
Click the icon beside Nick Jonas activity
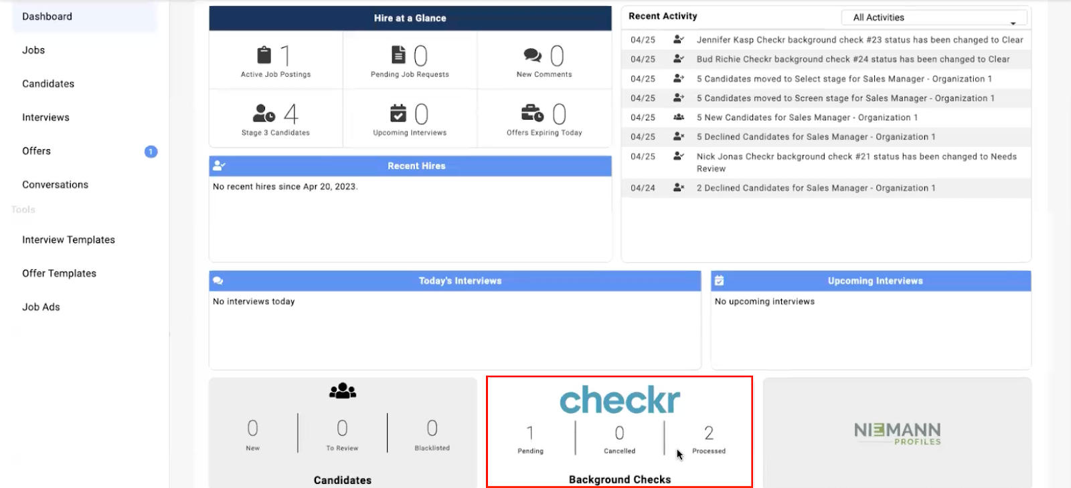pos(679,156)
